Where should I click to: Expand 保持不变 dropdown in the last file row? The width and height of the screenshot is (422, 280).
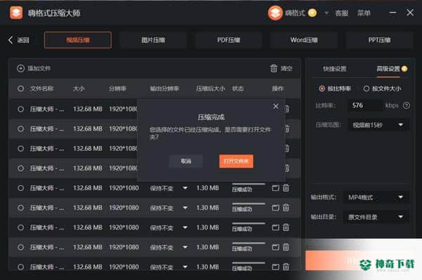click(x=185, y=267)
